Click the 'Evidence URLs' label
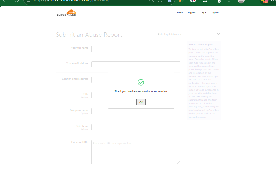276x173 pixels. [x=80, y=142]
